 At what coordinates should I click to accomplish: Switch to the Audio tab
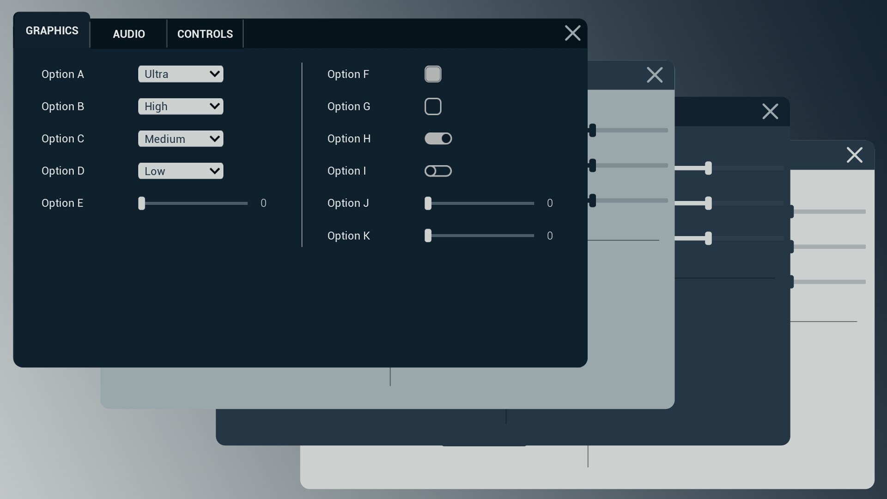point(128,34)
